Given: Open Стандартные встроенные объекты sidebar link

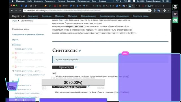Looking at the screenshot, I should pyautogui.click(x=28, y=35).
